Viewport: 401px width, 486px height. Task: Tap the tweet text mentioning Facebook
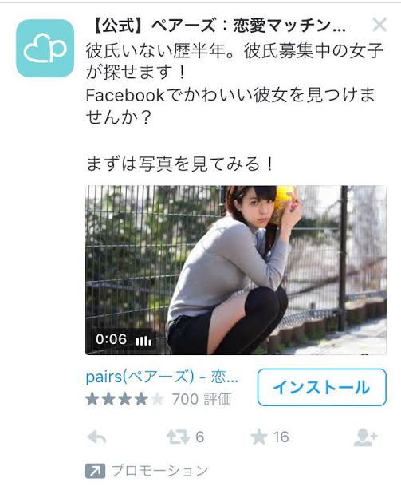(230, 105)
